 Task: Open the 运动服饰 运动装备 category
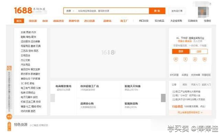tap(30, 41)
